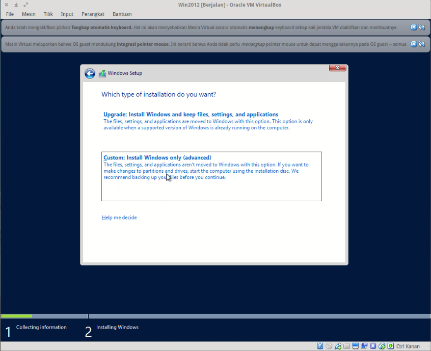
Task: Disable future keyboard capture notifications
Action: click(422, 27)
